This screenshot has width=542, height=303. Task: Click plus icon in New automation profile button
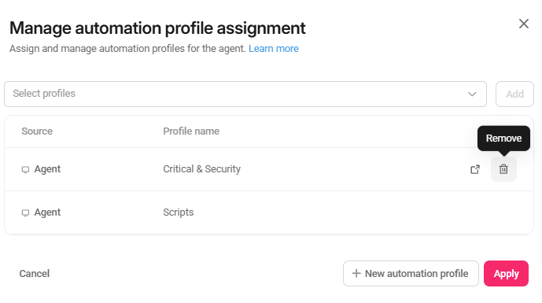(x=356, y=274)
